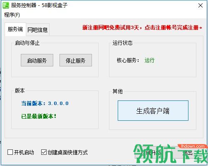
Task: Click the 已是最新版本! status text
Action: point(39,116)
